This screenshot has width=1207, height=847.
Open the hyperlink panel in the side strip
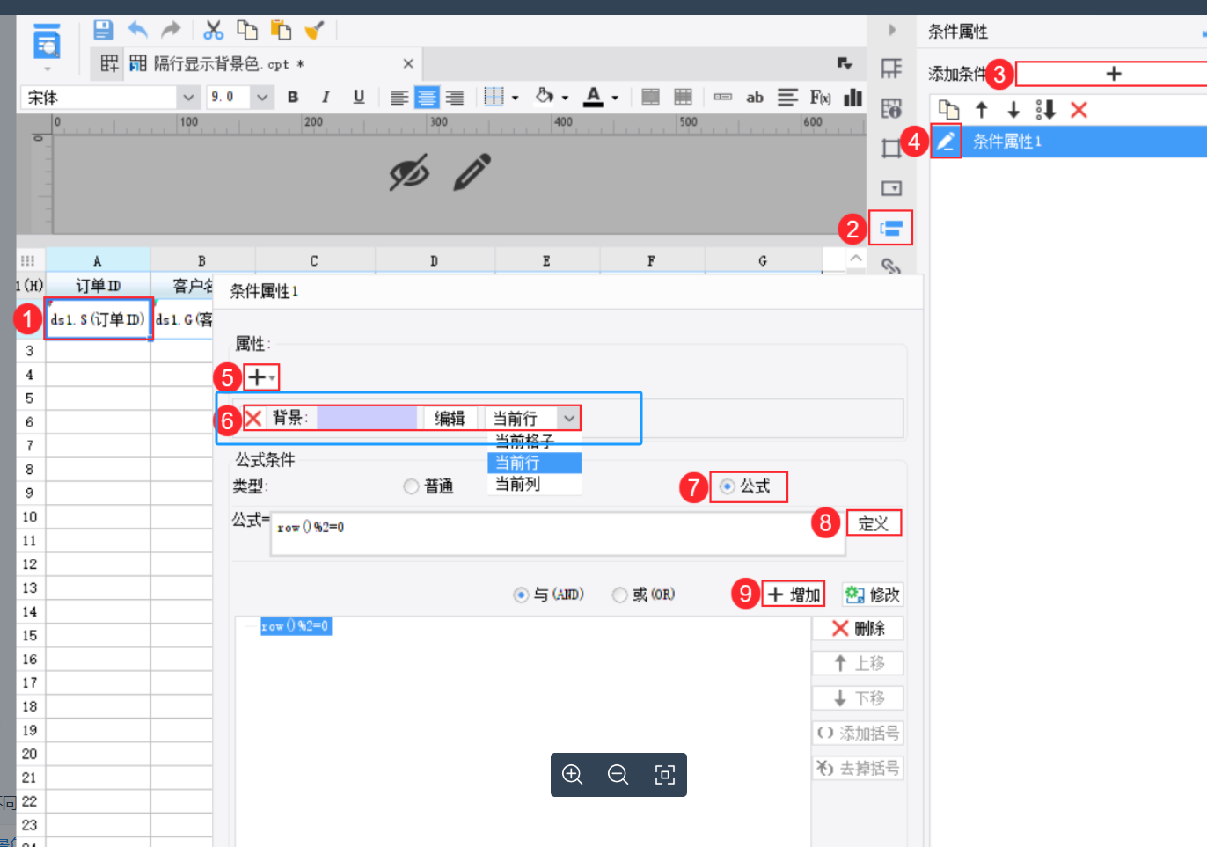click(891, 266)
